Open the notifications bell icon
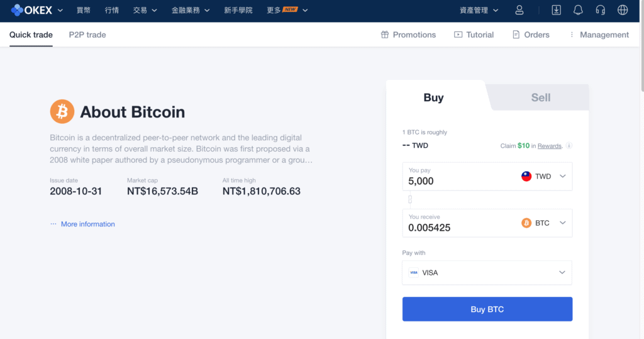644x339 pixels. tap(578, 10)
